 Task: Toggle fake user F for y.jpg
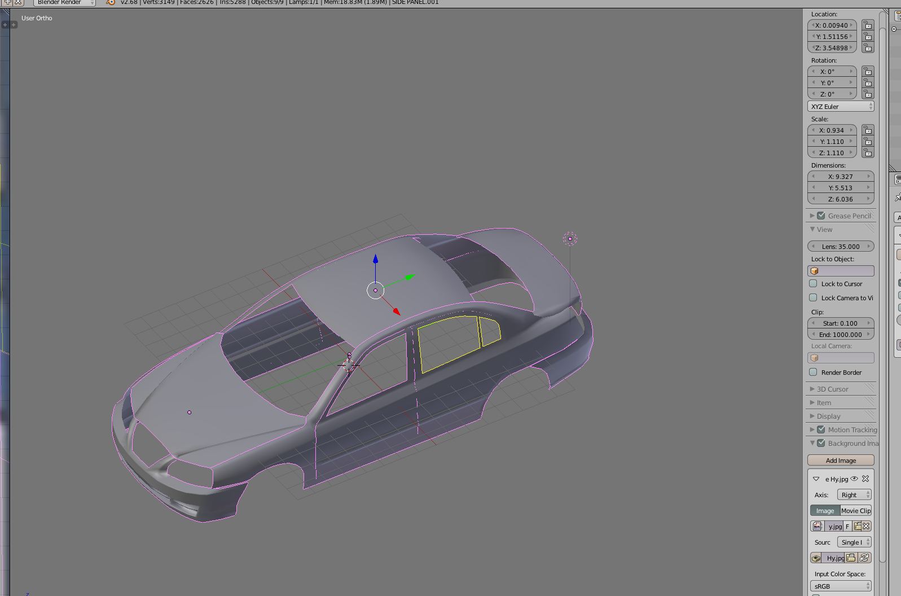point(847,526)
